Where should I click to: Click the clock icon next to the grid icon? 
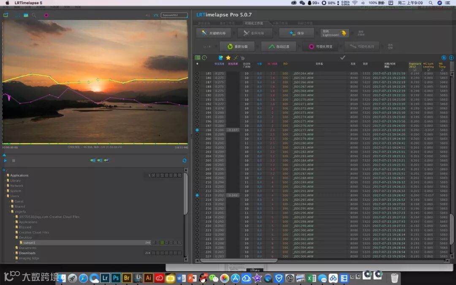(x=204, y=58)
